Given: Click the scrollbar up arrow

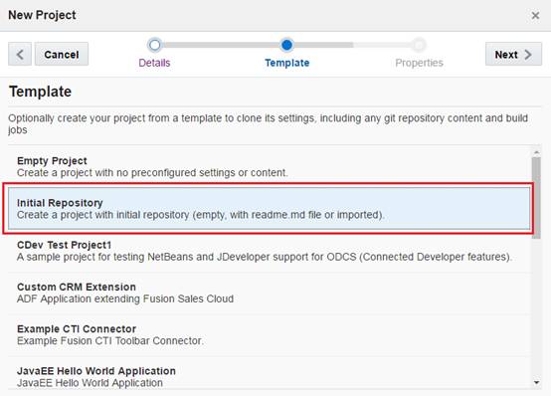Looking at the screenshot, I should [x=536, y=152].
